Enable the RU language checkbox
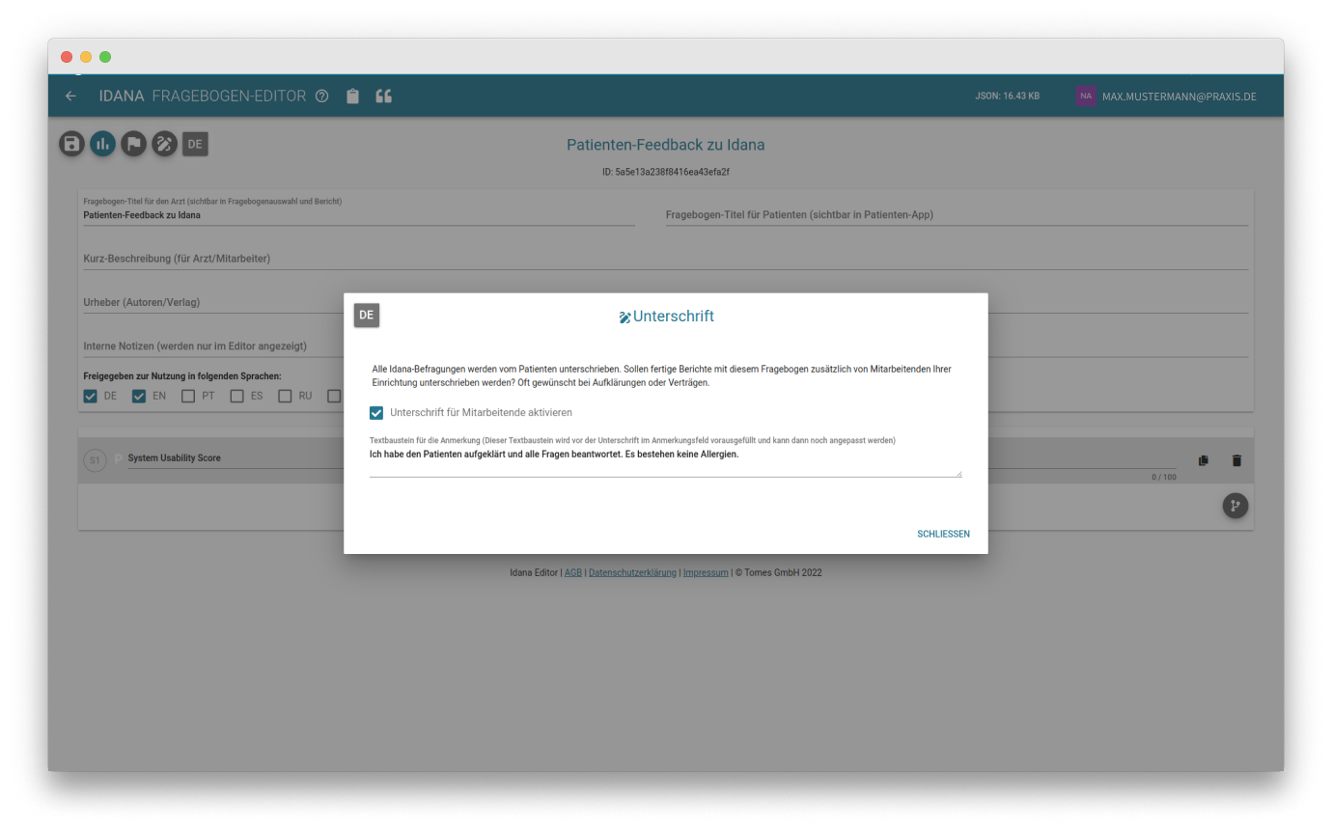 (286, 396)
